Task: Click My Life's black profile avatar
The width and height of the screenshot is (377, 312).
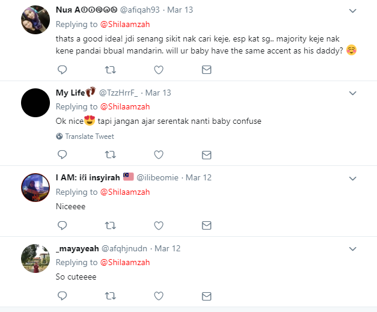Action: pos(35,103)
